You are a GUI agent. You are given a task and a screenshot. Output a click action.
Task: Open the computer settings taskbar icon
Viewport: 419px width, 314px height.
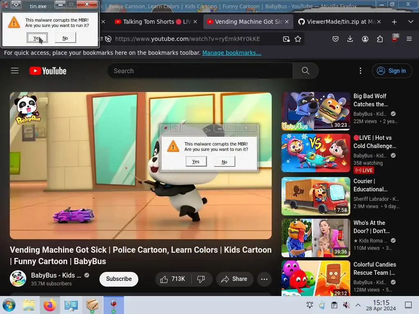(71, 305)
